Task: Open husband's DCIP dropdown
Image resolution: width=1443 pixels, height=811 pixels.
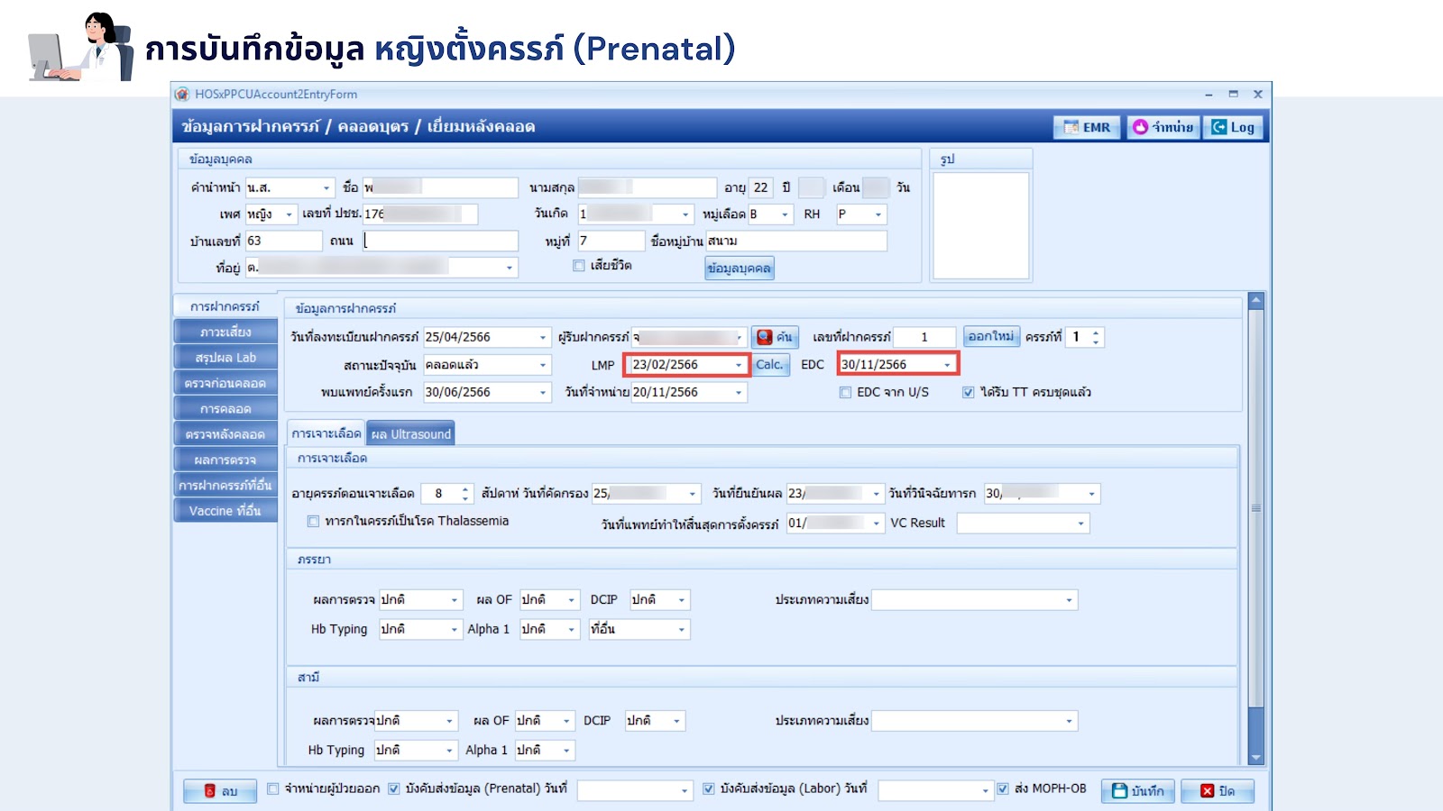Action: coord(676,721)
